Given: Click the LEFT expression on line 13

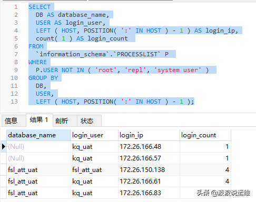Looking at the screenshot, I should click(115, 102).
